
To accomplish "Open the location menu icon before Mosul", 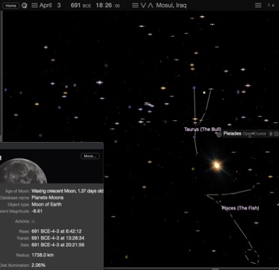I will click(x=135, y=5).
